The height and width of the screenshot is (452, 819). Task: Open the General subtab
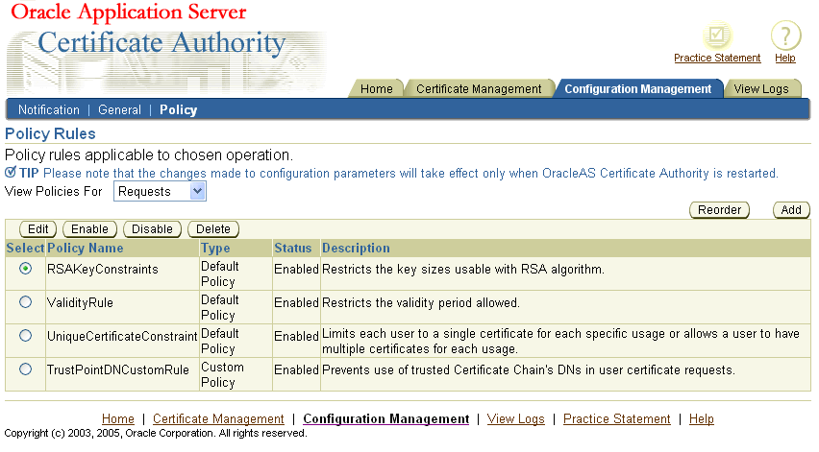(x=119, y=110)
